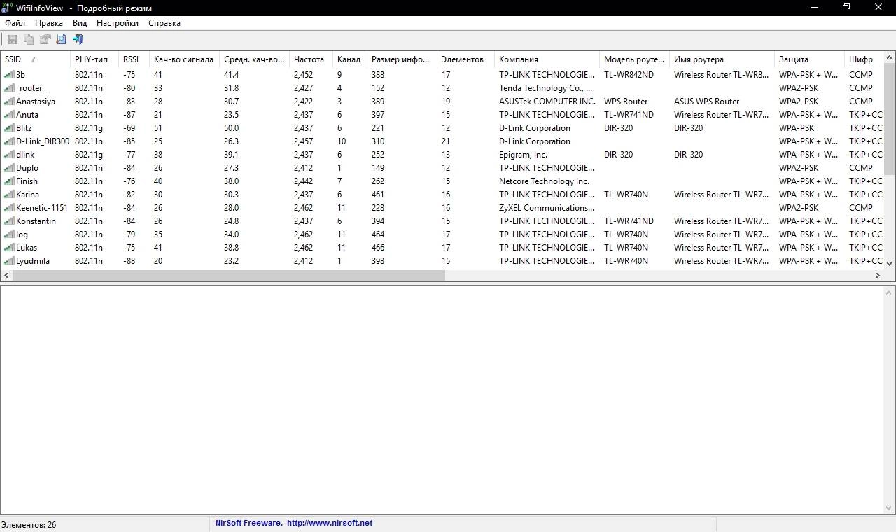Click the Copy selected items toolbar icon

[x=29, y=40]
